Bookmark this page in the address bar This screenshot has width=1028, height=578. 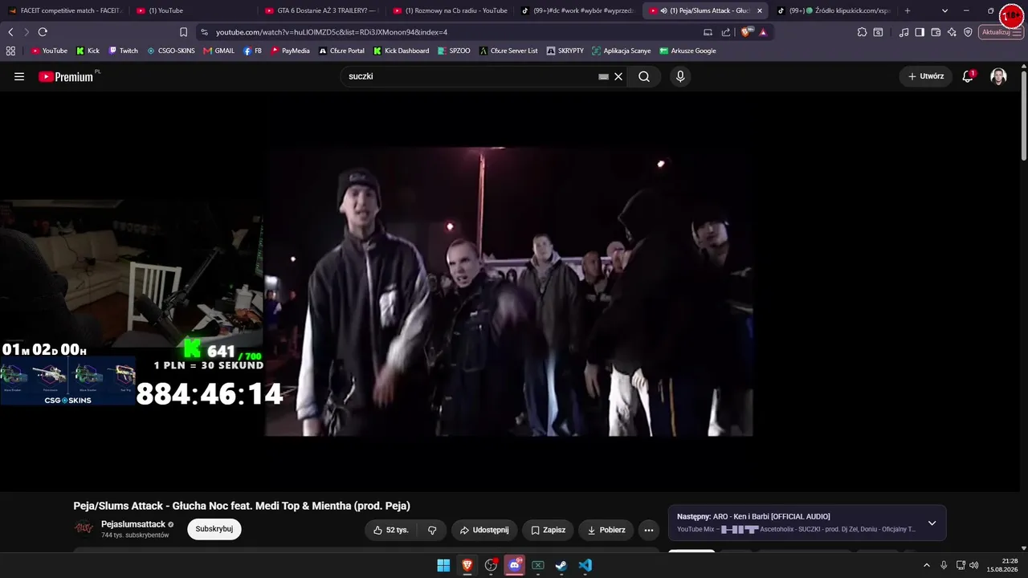(183, 32)
